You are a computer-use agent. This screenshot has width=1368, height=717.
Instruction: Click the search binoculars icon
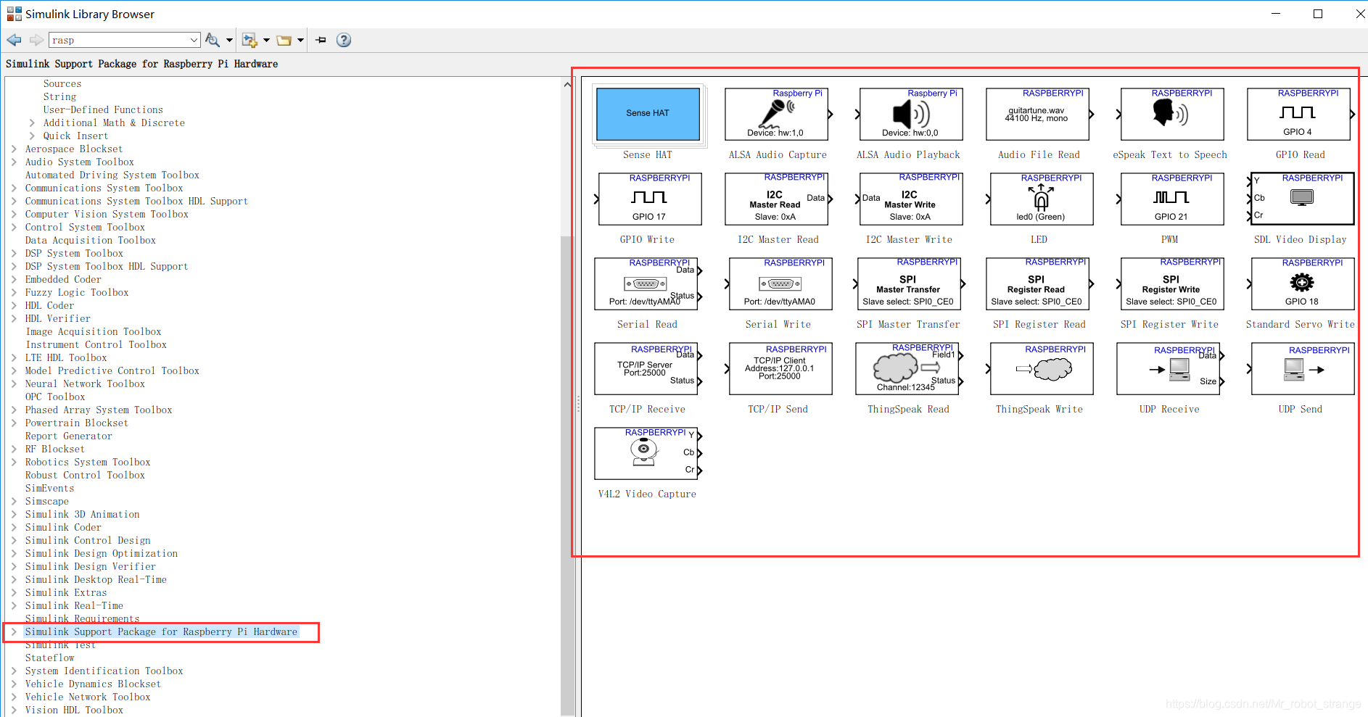click(213, 40)
